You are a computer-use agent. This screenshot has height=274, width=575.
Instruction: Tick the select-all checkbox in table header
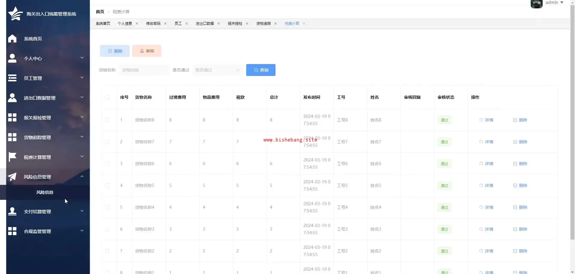[x=107, y=97]
